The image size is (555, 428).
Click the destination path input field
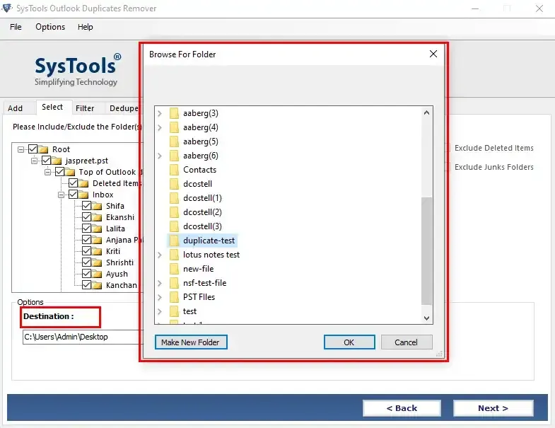(82, 337)
